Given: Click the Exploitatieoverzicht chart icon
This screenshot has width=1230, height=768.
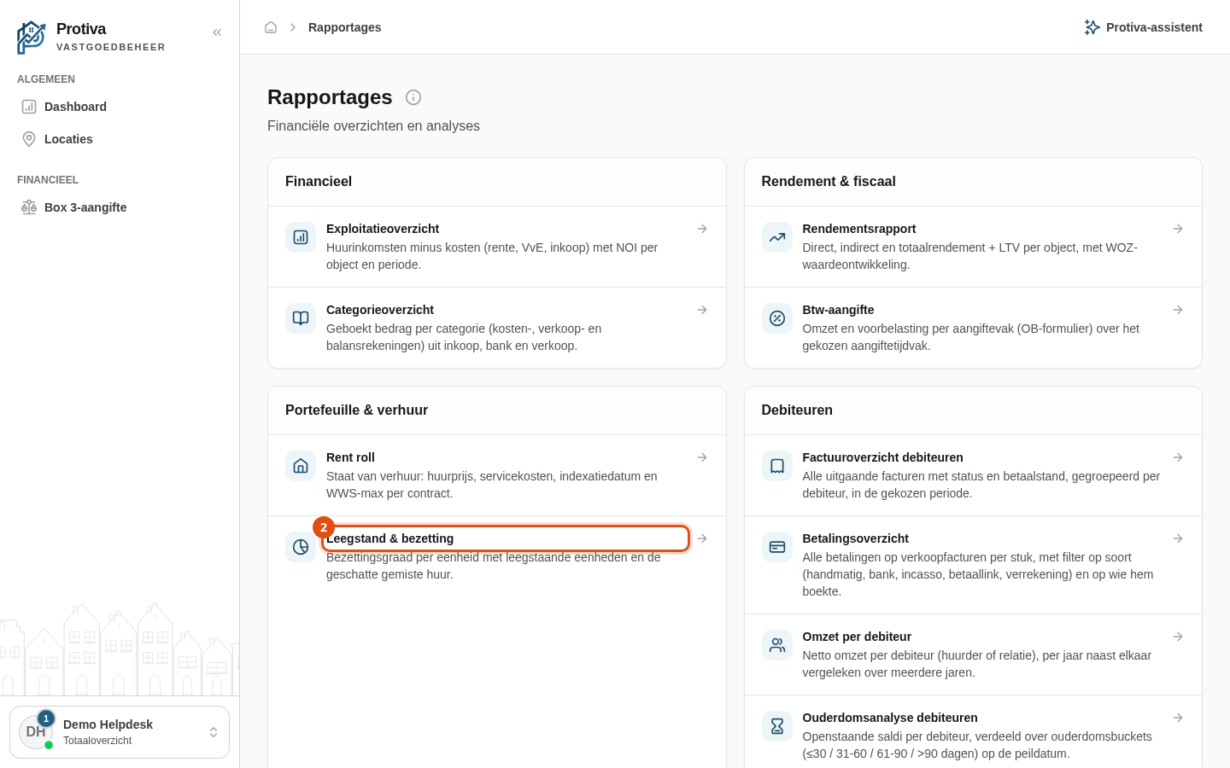Looking at the screenshot, I should 301,237.
